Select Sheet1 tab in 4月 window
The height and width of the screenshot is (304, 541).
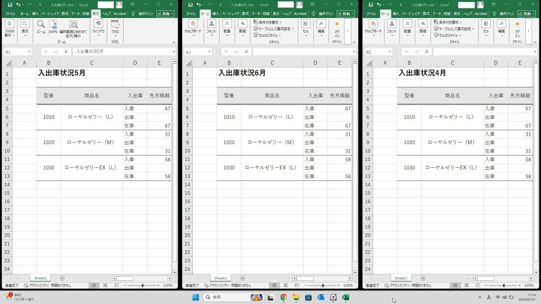click(x=401, y=278)
